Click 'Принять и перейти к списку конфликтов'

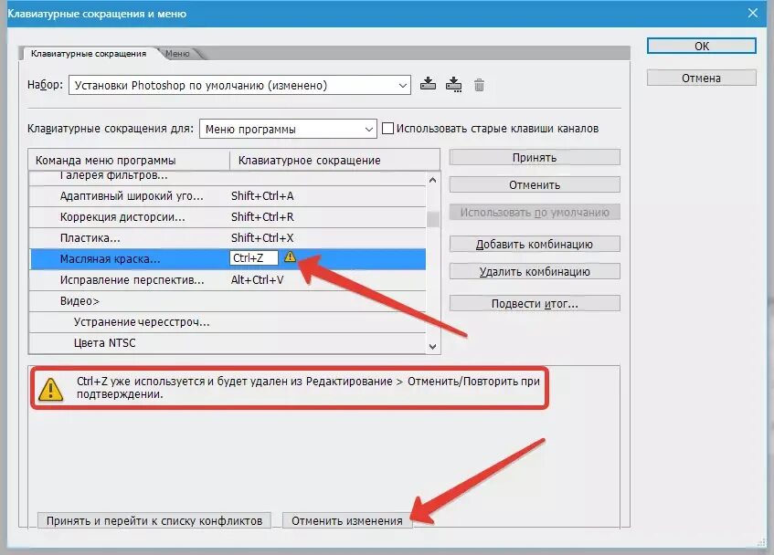click(154, 520)
